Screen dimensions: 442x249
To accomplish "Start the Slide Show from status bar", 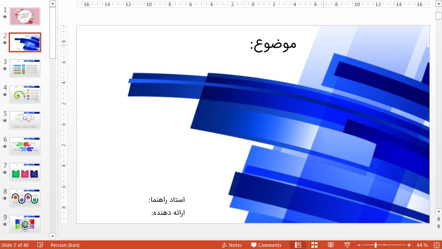I will 347,245.
